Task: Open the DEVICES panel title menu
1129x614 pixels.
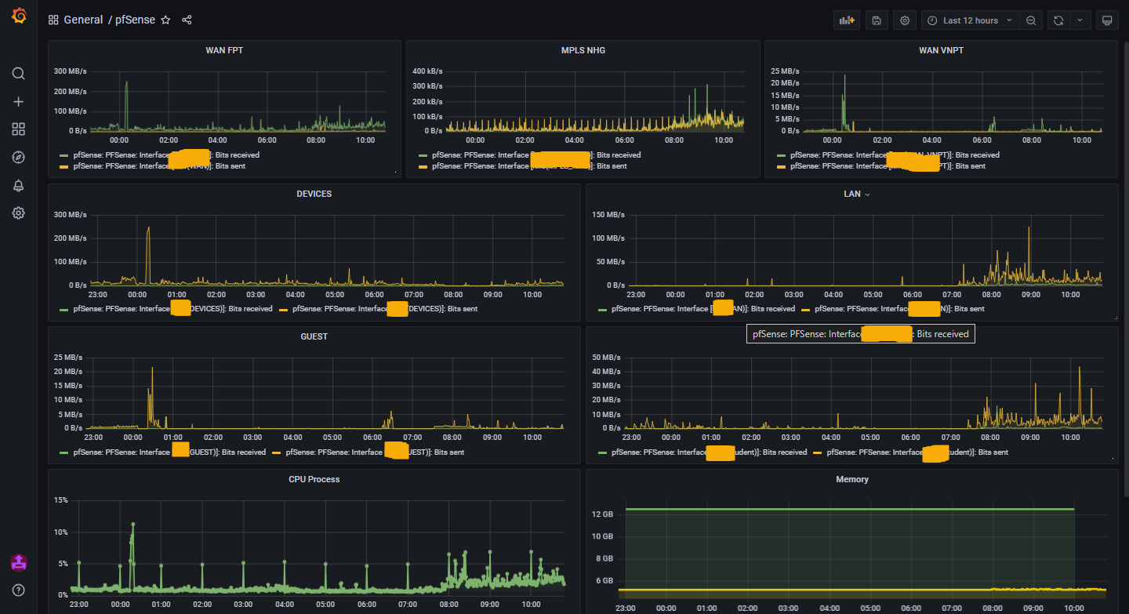Action: (x=314, y=194)
